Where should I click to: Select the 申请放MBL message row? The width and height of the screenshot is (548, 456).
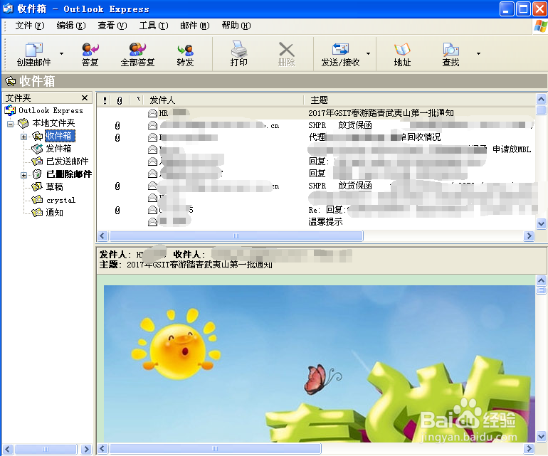point(316,149)
